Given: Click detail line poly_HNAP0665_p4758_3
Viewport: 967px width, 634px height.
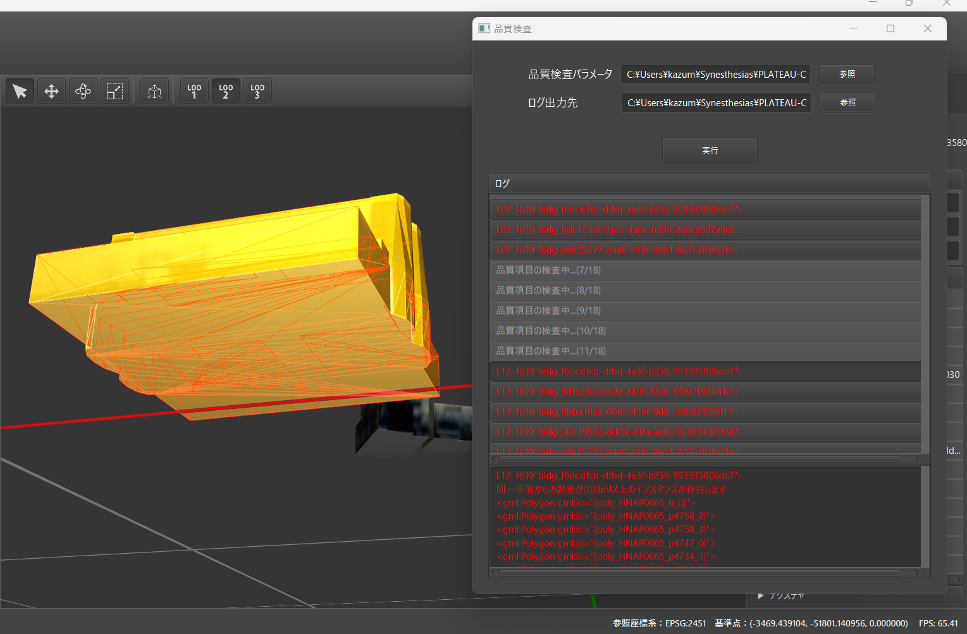Looking at the screenshot, I should coord(606,530).
